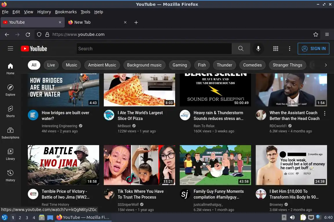Open the File menu
Screen dimensions: 334x222
coord(5,12)
